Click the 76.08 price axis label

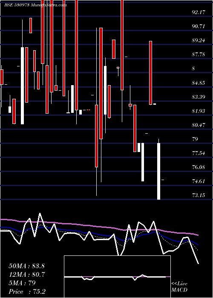pos(199,167)
